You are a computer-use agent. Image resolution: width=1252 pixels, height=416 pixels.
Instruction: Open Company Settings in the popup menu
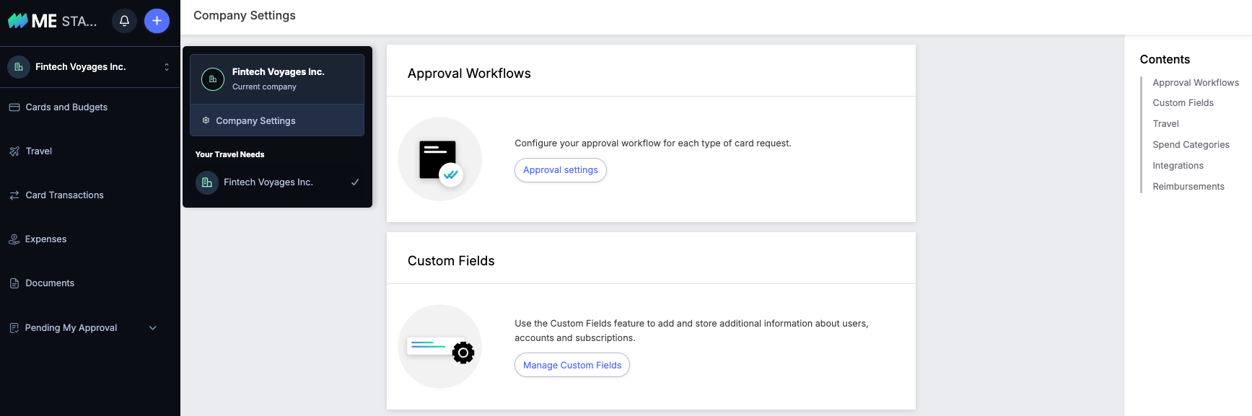point(277,121)
